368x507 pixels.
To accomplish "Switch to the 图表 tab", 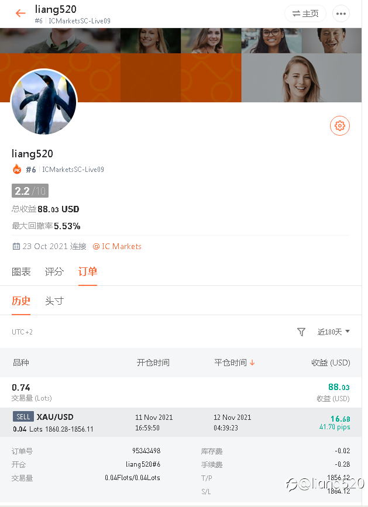I will coord(21,271).
